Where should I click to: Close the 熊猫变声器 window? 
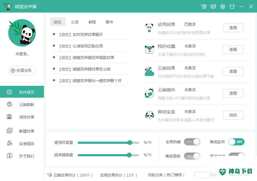[x=251, y=6]
